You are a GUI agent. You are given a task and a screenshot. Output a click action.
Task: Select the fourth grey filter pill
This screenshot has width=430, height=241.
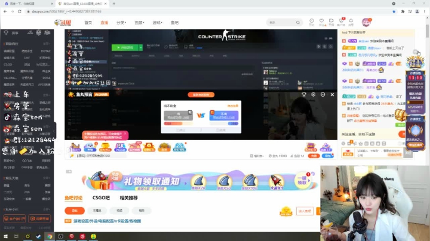[142, 211]
